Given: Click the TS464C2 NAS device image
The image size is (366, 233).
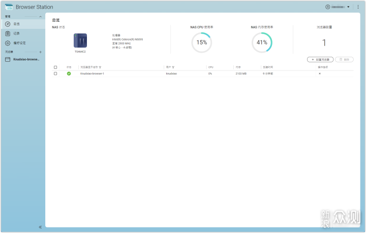Looking at the screenshot, I should (x=80, y=41).
